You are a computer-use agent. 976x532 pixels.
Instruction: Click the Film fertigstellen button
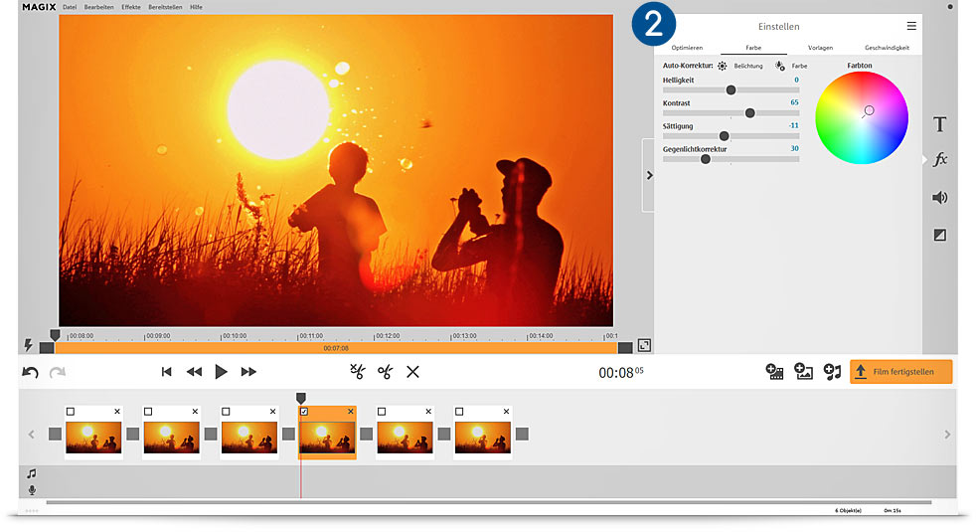[x=900, y=372]
